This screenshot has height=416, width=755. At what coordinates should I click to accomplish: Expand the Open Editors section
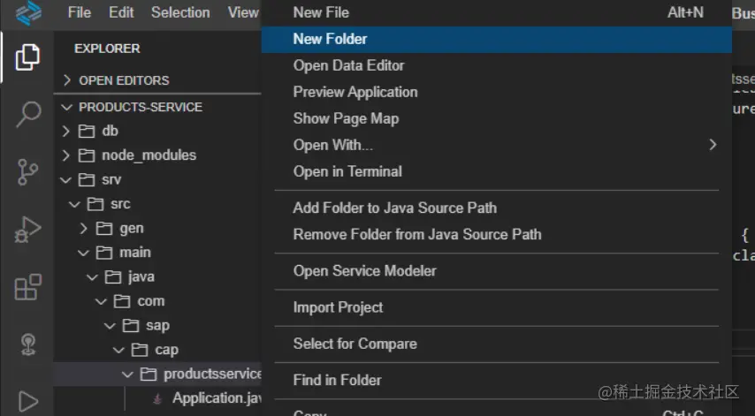[67, 80]
